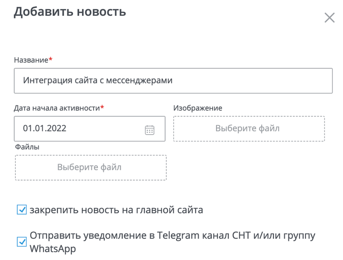Click the word WhatsApp in the notification label

[52, 249]
